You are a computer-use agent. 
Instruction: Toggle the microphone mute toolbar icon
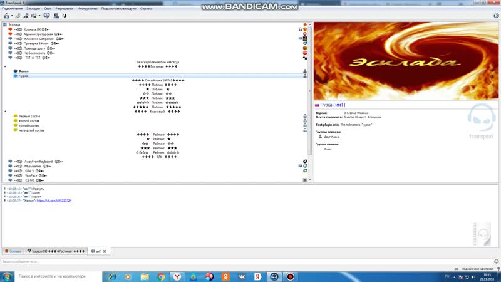point(34,16)
